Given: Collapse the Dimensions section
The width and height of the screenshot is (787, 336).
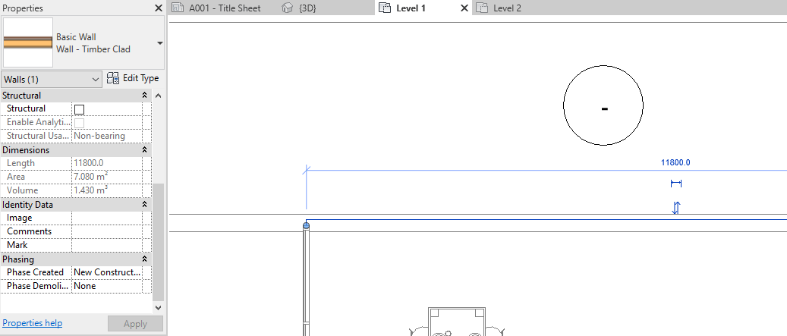Looking at the screenshot, I should coord(144,150).
